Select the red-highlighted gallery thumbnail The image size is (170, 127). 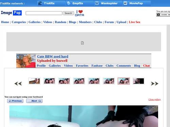[123, 81]
